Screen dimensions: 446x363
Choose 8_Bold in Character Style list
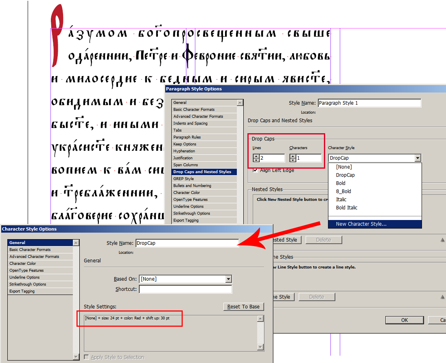pyautogui.click(x=343, y=191)
